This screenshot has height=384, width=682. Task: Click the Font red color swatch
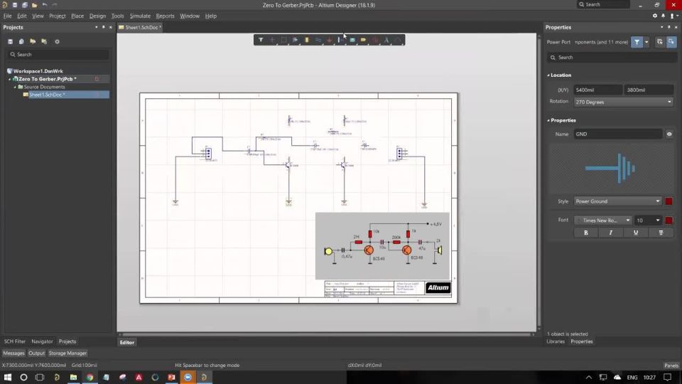[x=669, y=220]
